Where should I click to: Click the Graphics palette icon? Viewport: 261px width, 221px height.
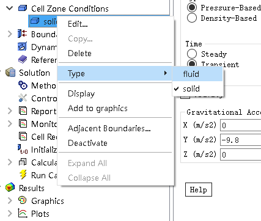pos(23,200)
